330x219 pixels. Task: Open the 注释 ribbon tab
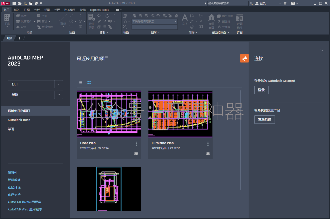point(27,10)
